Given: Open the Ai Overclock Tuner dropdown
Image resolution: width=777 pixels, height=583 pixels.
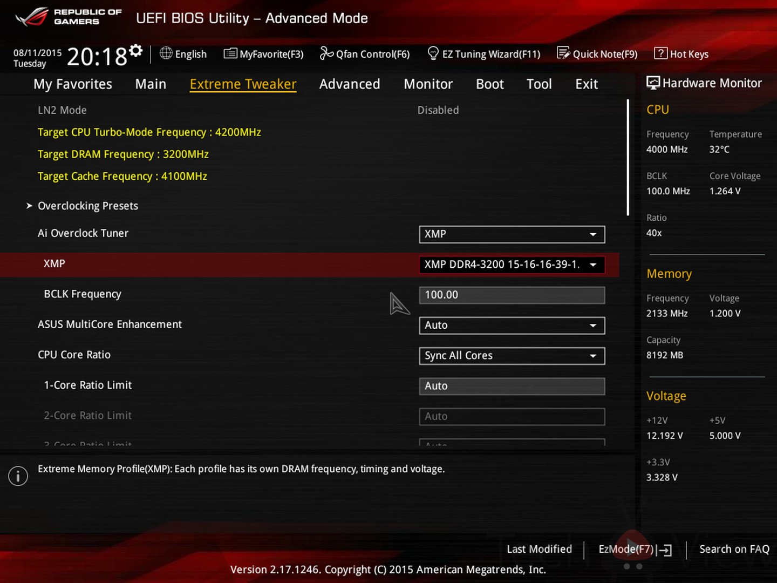Looking at the screenshot, I should pos(512,234).
